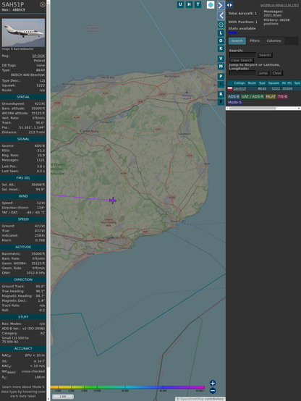The image size is (301, 401).
Task: Toggle the L labels button
Action: click(221, 33)
